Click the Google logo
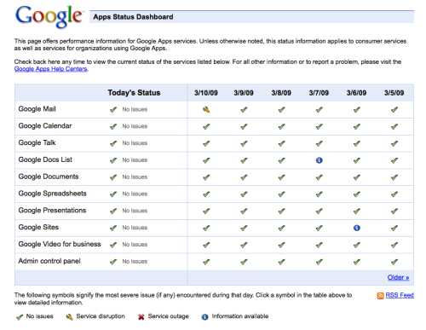Screen dimensions: 426x330 49,16
